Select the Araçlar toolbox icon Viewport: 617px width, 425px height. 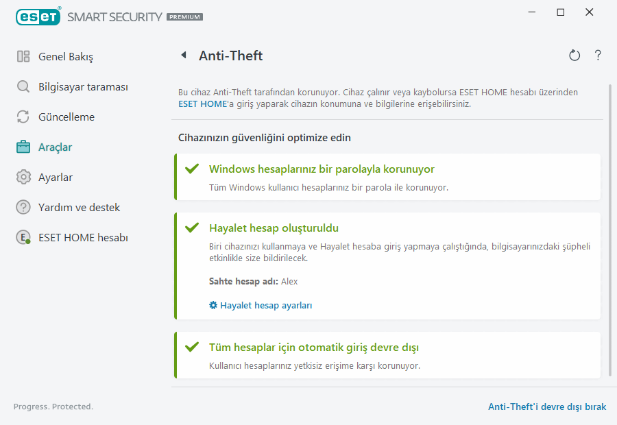tap(23, 147)
